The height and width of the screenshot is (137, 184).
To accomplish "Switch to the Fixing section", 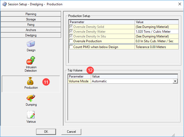I will point(31,25).
